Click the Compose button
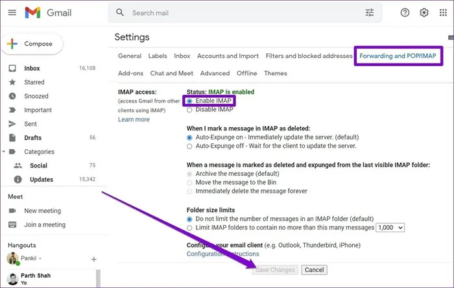Viewport: 454px width, 288px height. point(32,43)
